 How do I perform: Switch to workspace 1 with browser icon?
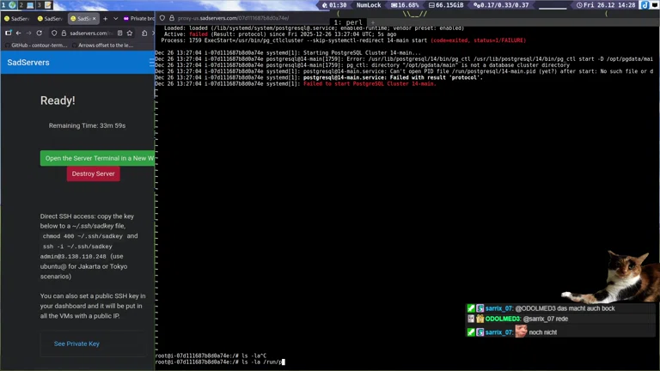point(9,5)
